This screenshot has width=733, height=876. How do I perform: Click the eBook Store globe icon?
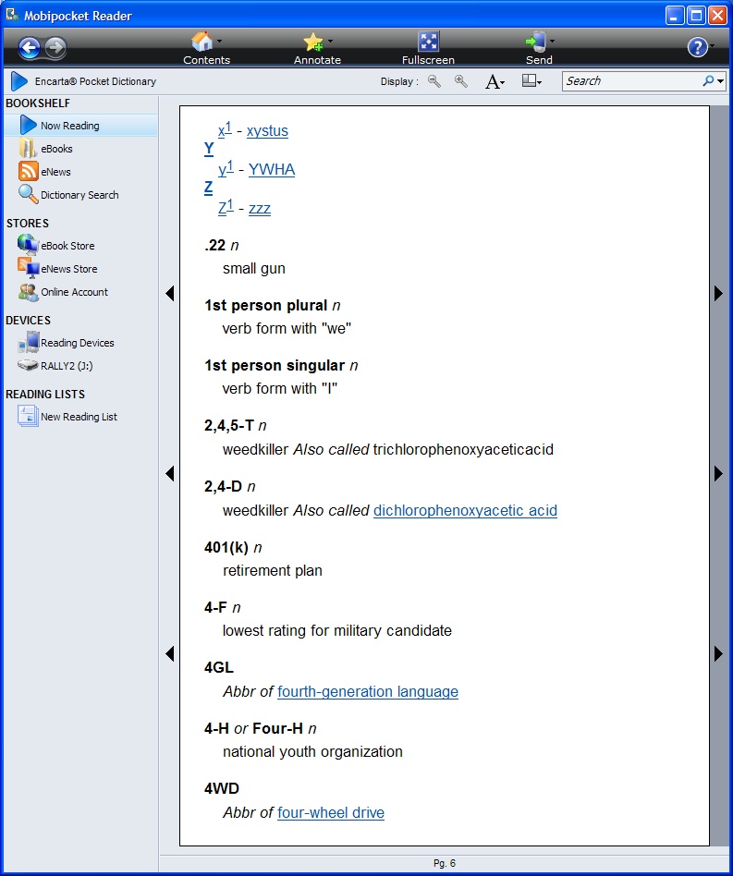coord(28,245)
